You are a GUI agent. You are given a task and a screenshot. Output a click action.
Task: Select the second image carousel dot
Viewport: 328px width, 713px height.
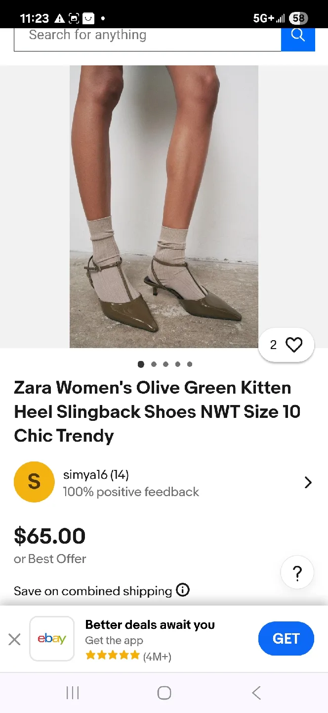click(x=153, y=364)
